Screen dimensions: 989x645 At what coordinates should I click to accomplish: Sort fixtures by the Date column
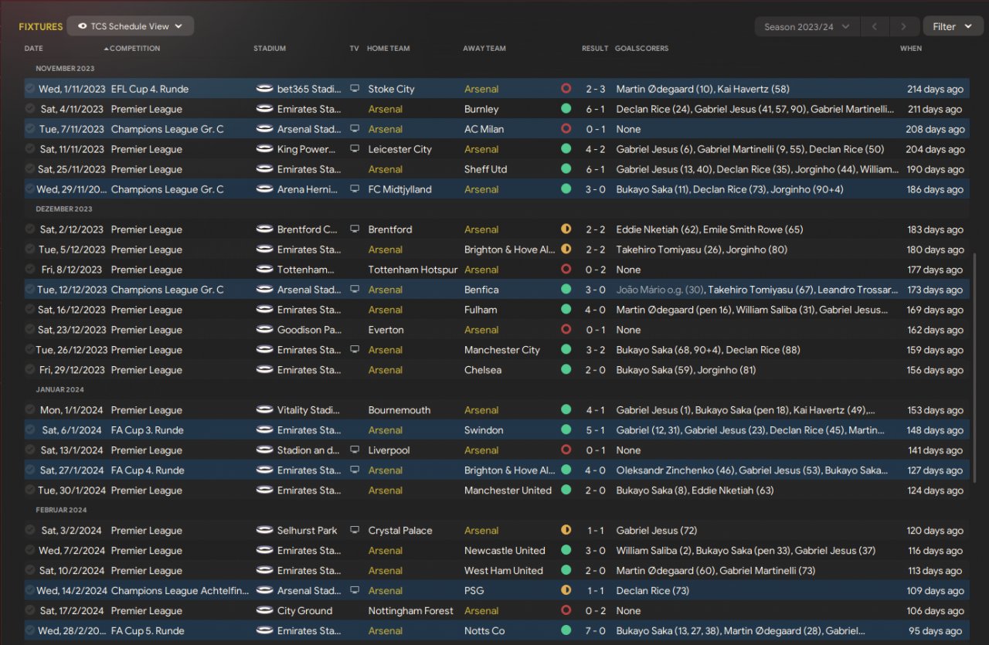34,49
